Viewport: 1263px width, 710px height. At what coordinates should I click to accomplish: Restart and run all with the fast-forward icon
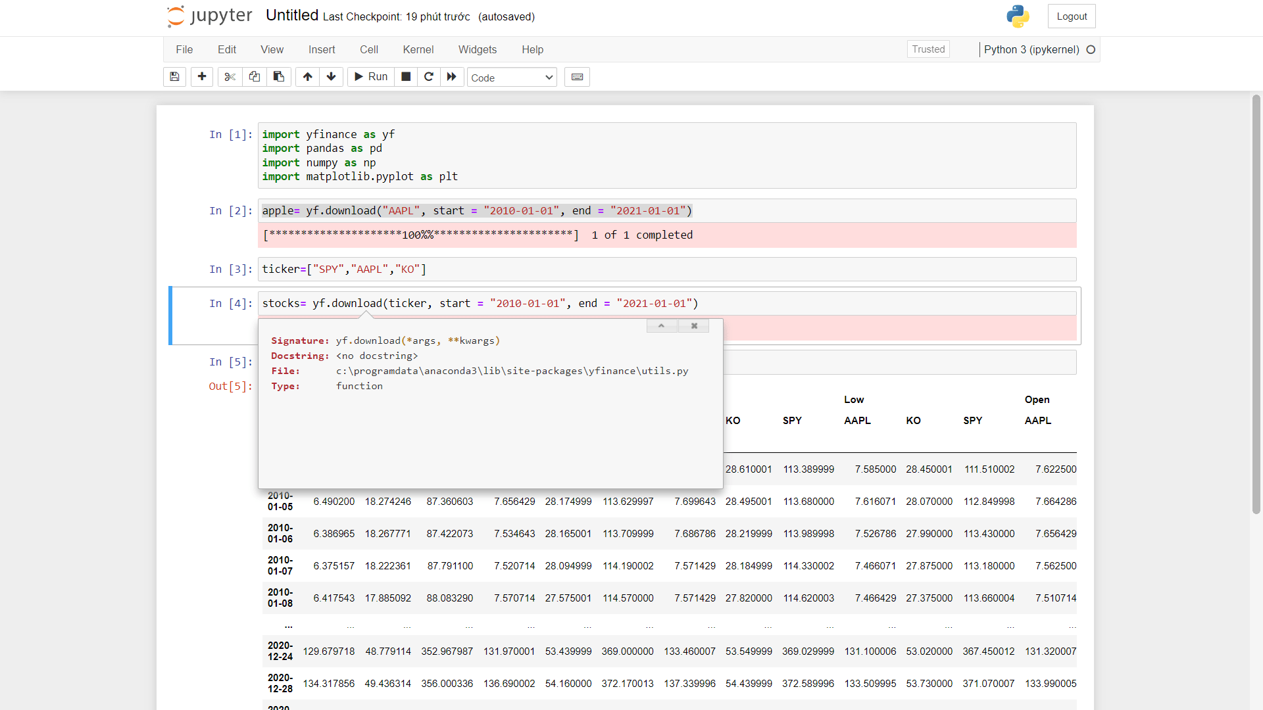click(452, 77)
